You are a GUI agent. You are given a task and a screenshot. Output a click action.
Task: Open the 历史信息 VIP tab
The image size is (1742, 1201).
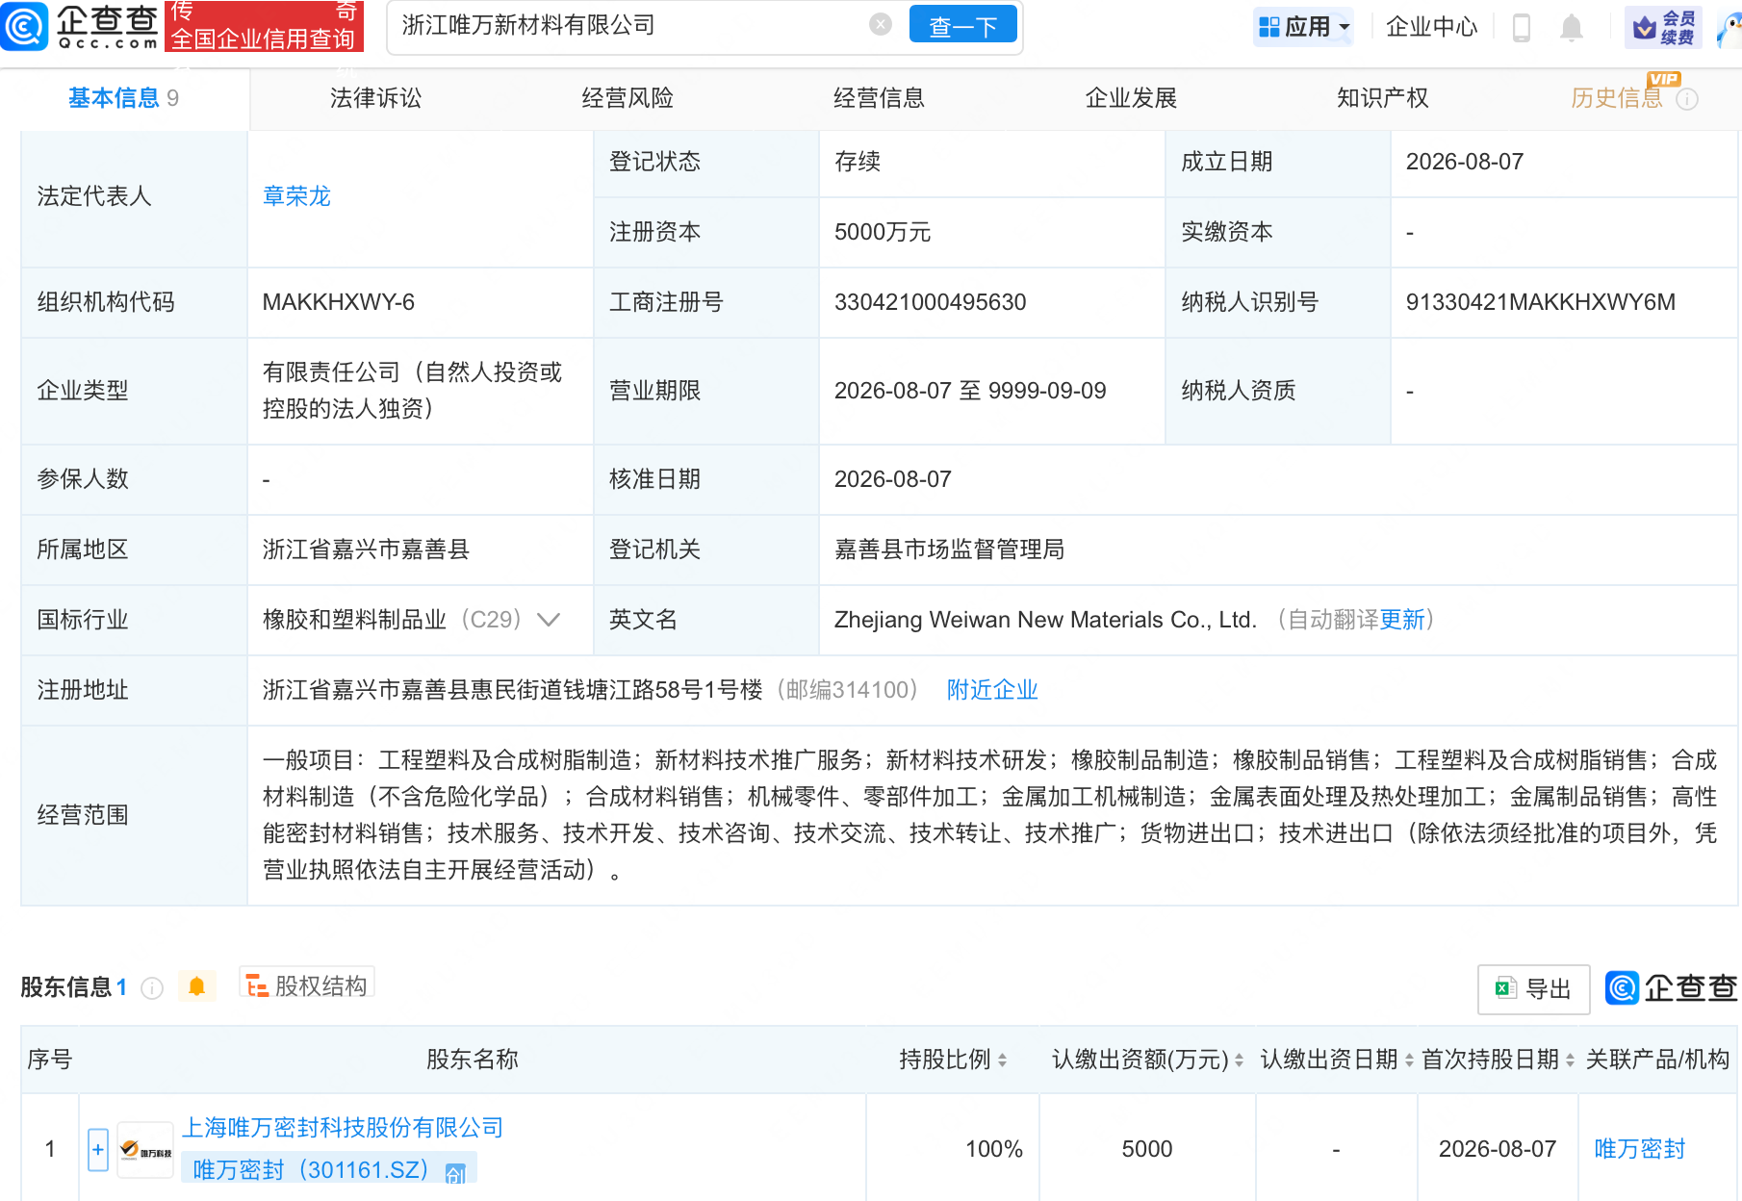click(1617, 98)
